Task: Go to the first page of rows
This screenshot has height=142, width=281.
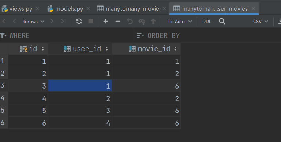Action: pyautogui.click(x=3, y=21)
